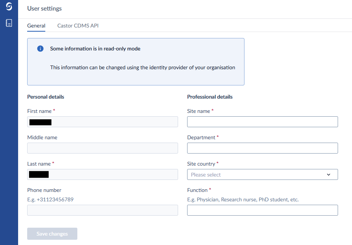Screen dimensions: 352x245
Task: Click the Middle name field
Action: point(102,148)
